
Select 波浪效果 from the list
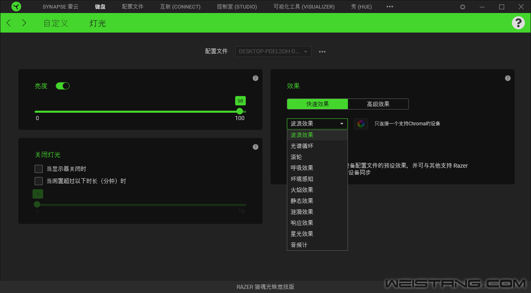(317, 135)
